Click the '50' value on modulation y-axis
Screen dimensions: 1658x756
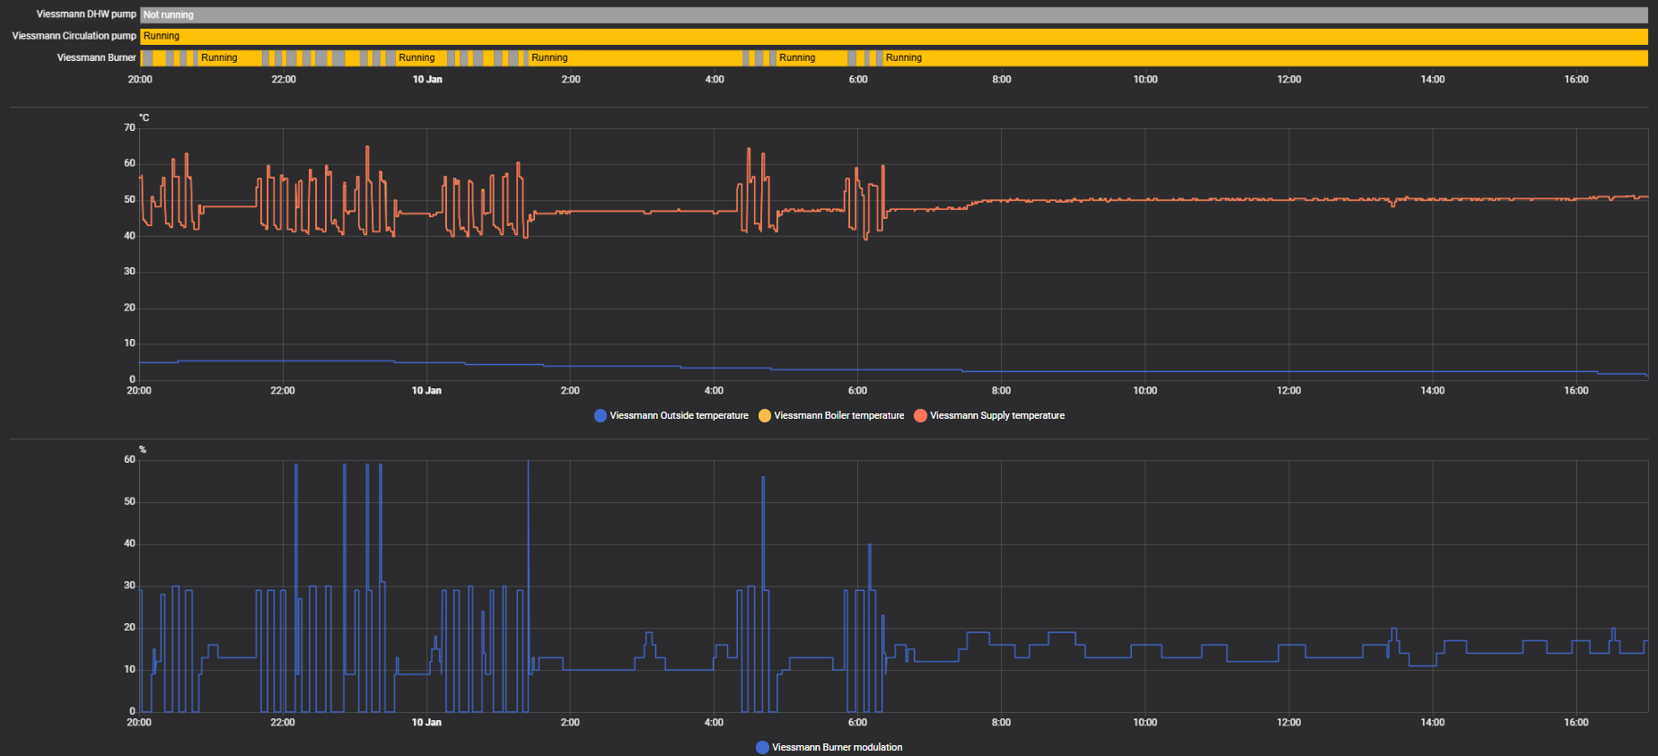(130, 502)
